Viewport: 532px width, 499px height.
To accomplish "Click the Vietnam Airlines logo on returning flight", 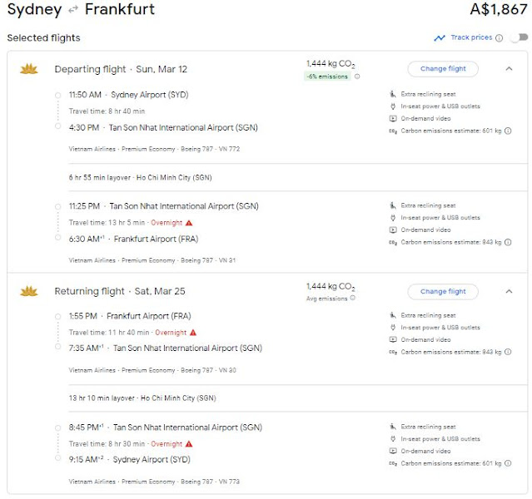I will coord(29,291).
